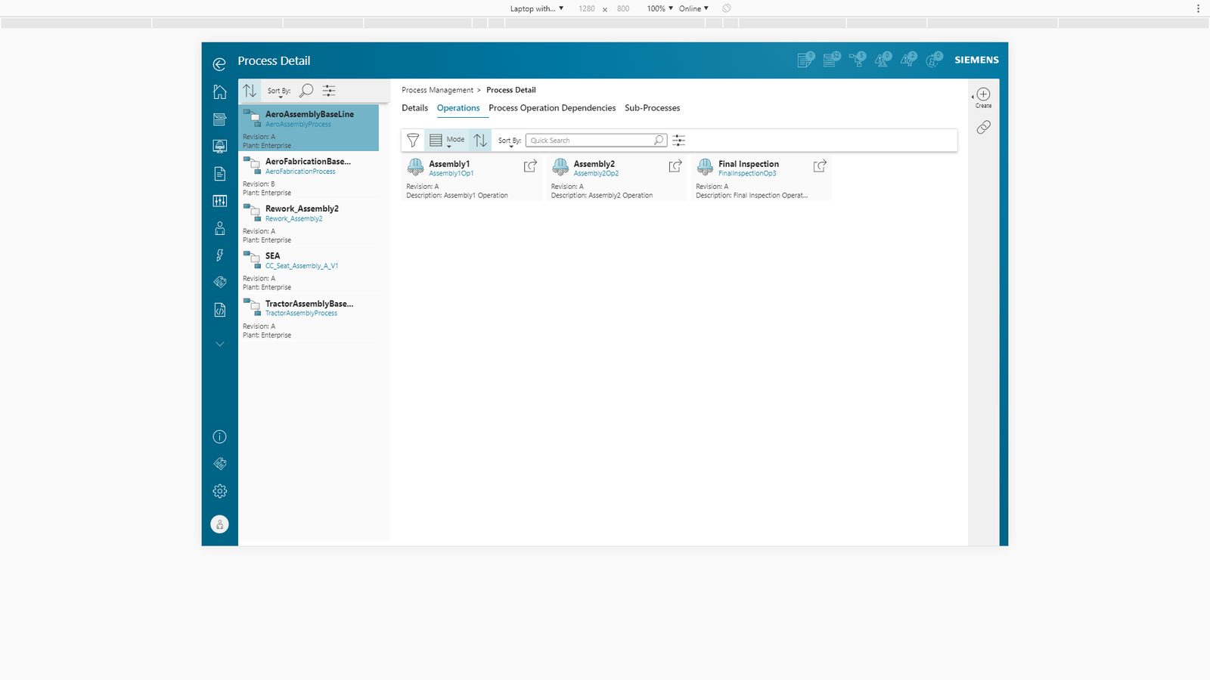
Task: Select the Assembly2 operation card
Action: tap(616, 178)
